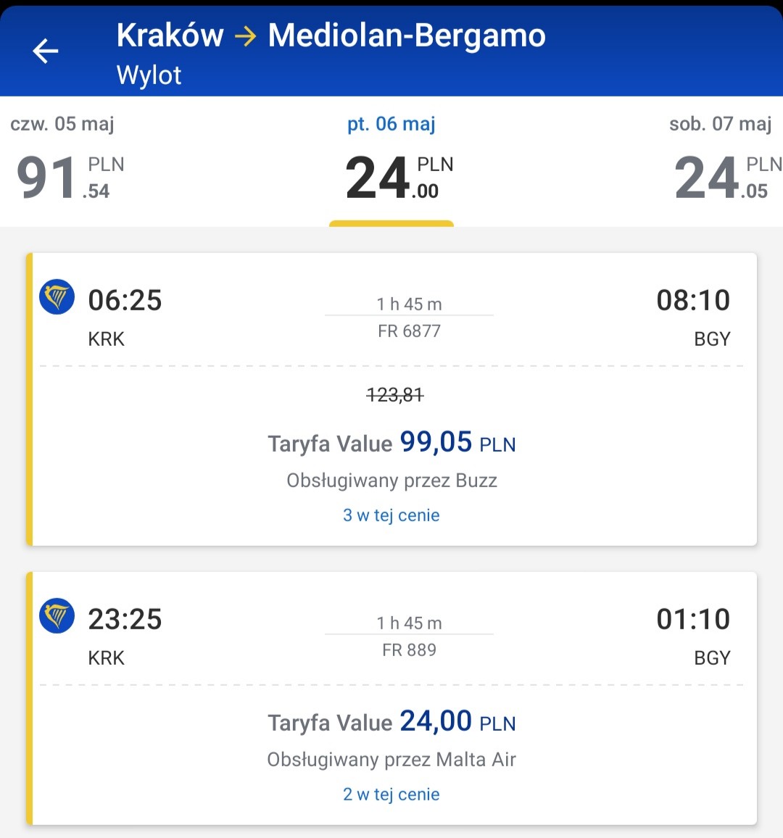Viewport: 783px width, 838px height.
Task: Open flight FR 6877 details
Action: (410, 331)
